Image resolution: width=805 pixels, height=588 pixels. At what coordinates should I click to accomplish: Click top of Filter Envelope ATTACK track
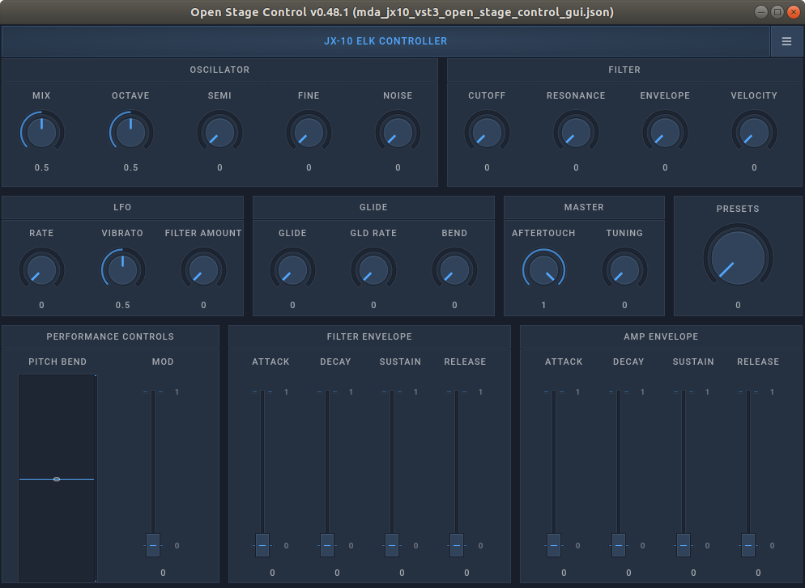(x=262, y=392)
